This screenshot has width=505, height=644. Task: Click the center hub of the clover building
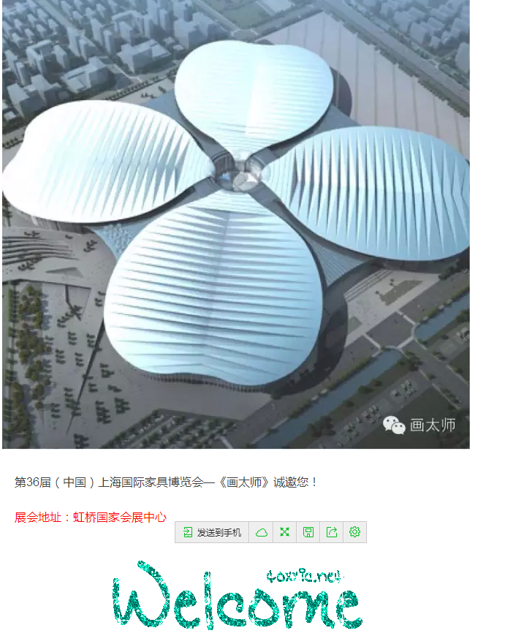[x=240, y=175]
